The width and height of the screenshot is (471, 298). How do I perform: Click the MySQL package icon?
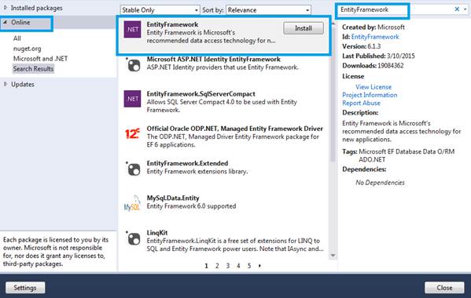(x=132, y=203)
